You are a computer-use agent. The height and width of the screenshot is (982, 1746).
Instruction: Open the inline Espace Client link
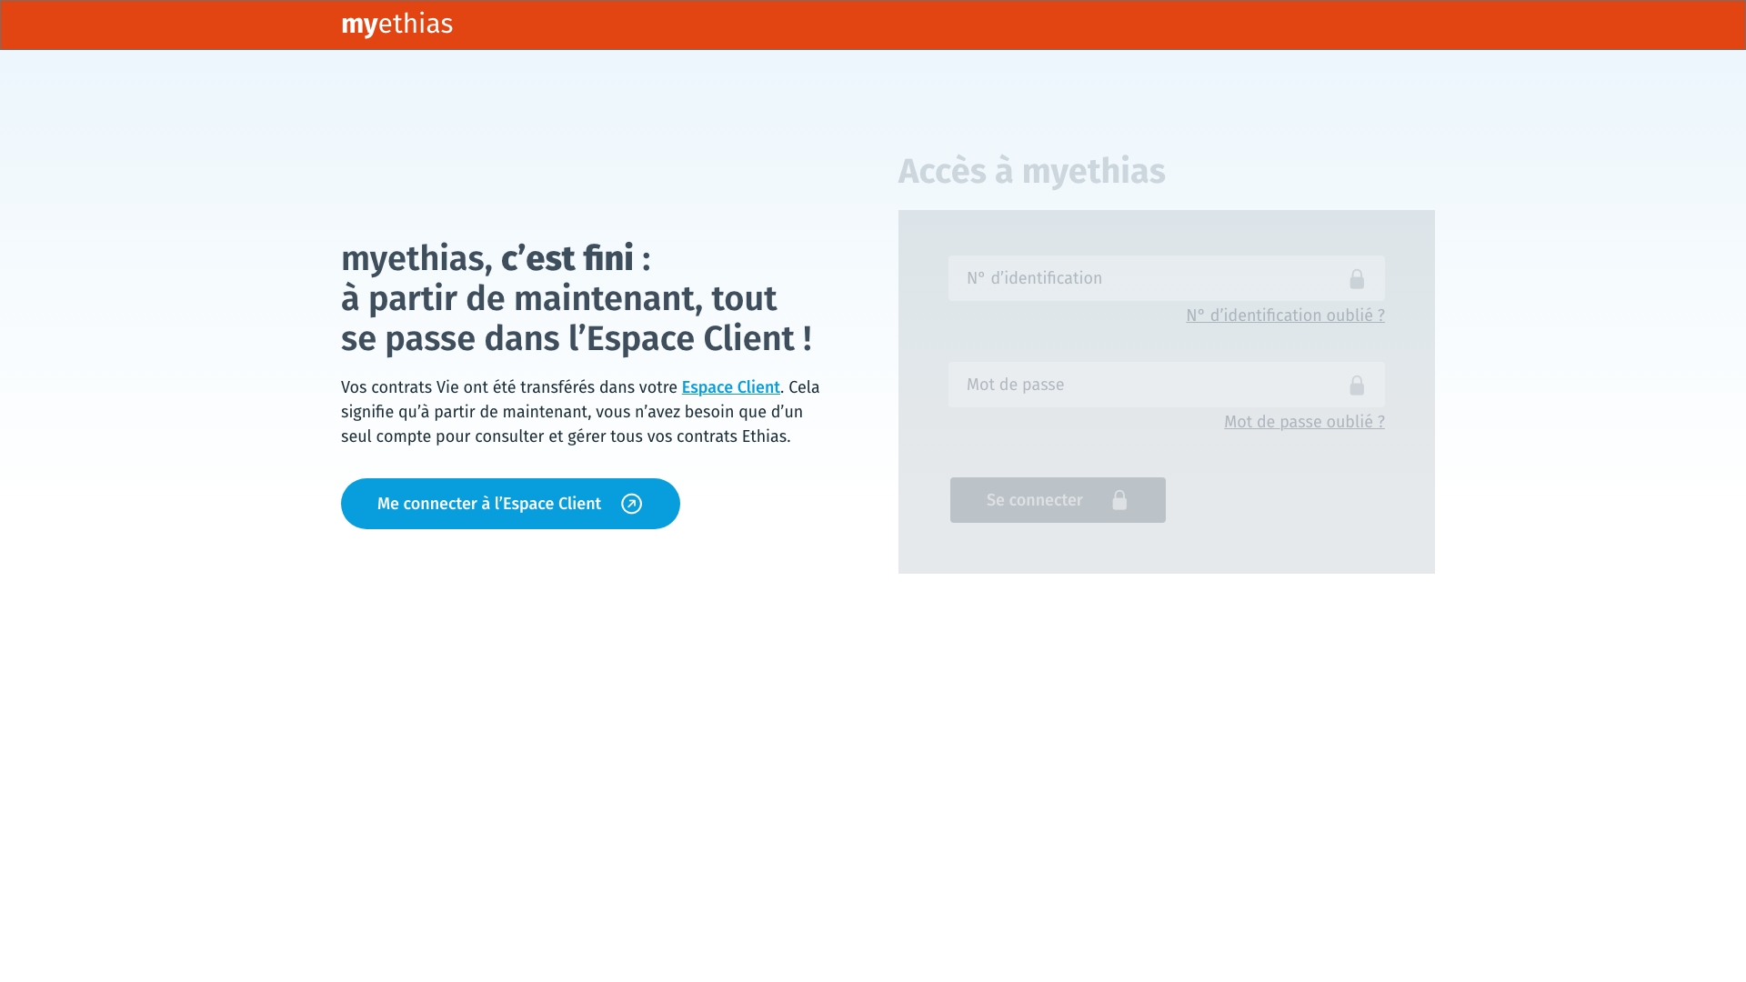[x=730, y=387]
